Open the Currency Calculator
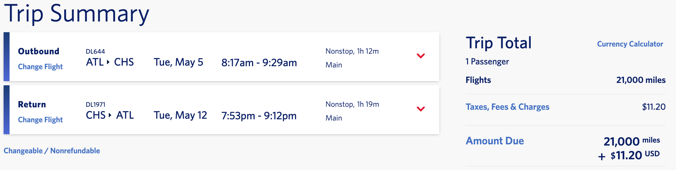 coord(630,44)
